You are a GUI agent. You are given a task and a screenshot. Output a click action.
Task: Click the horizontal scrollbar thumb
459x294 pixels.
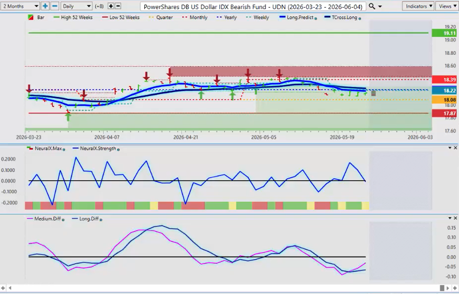(442, 288)
